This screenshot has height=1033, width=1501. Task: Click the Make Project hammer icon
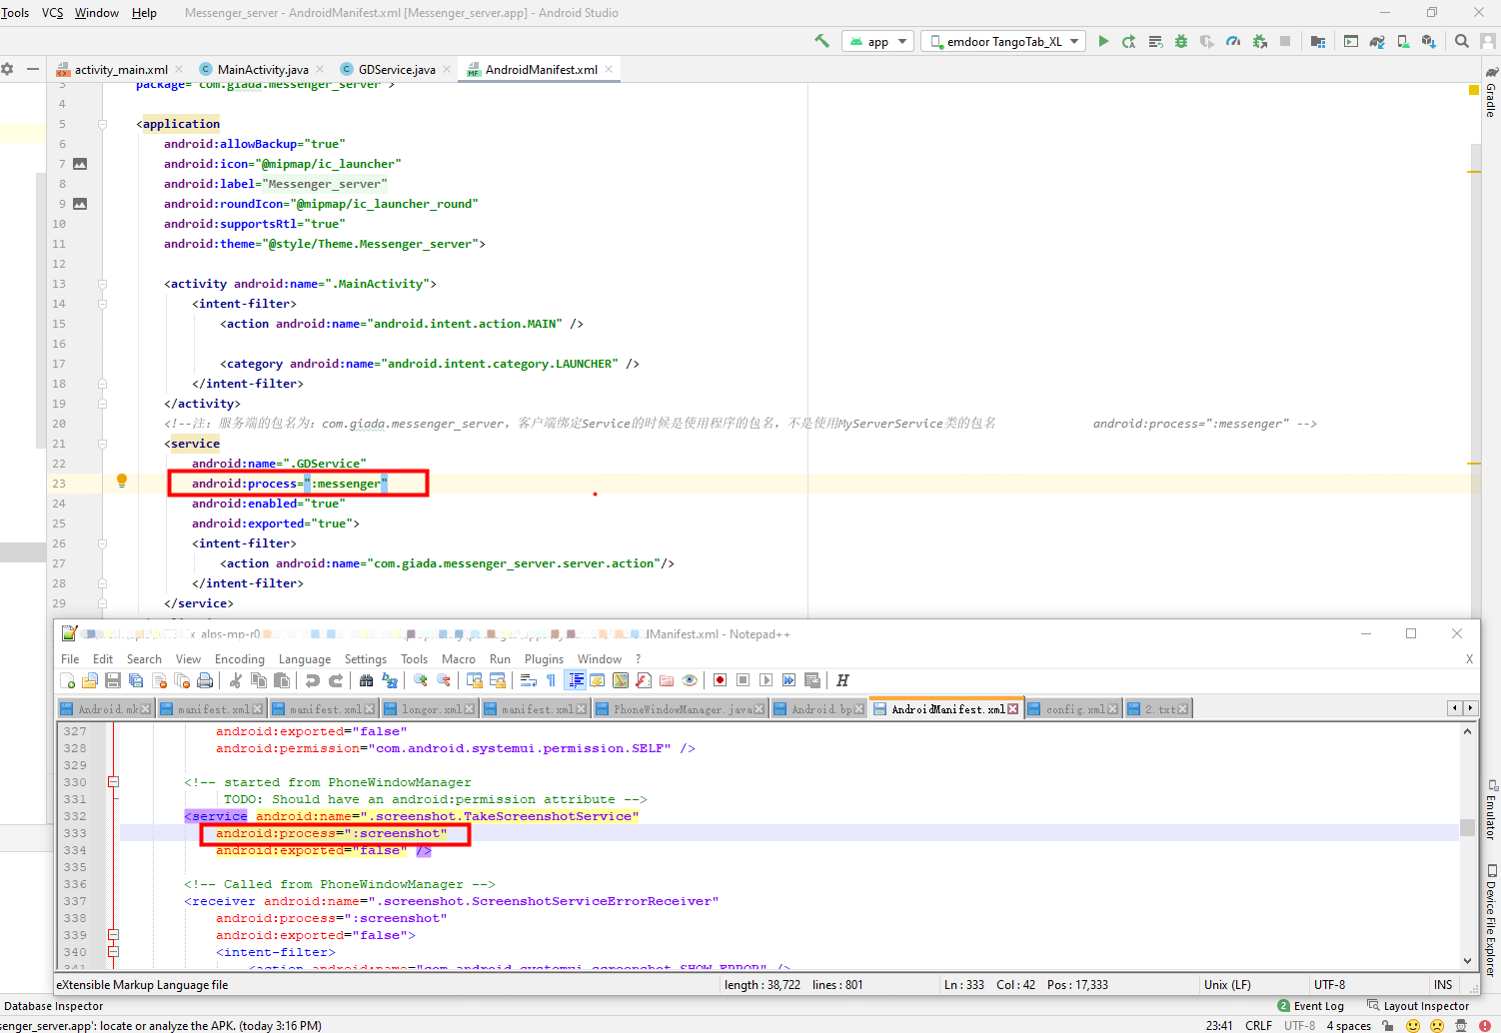click(821, 41)
